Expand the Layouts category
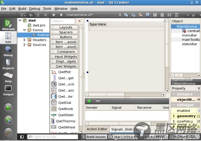This screenshot has height=141, width=201. [x=64, y=27]
